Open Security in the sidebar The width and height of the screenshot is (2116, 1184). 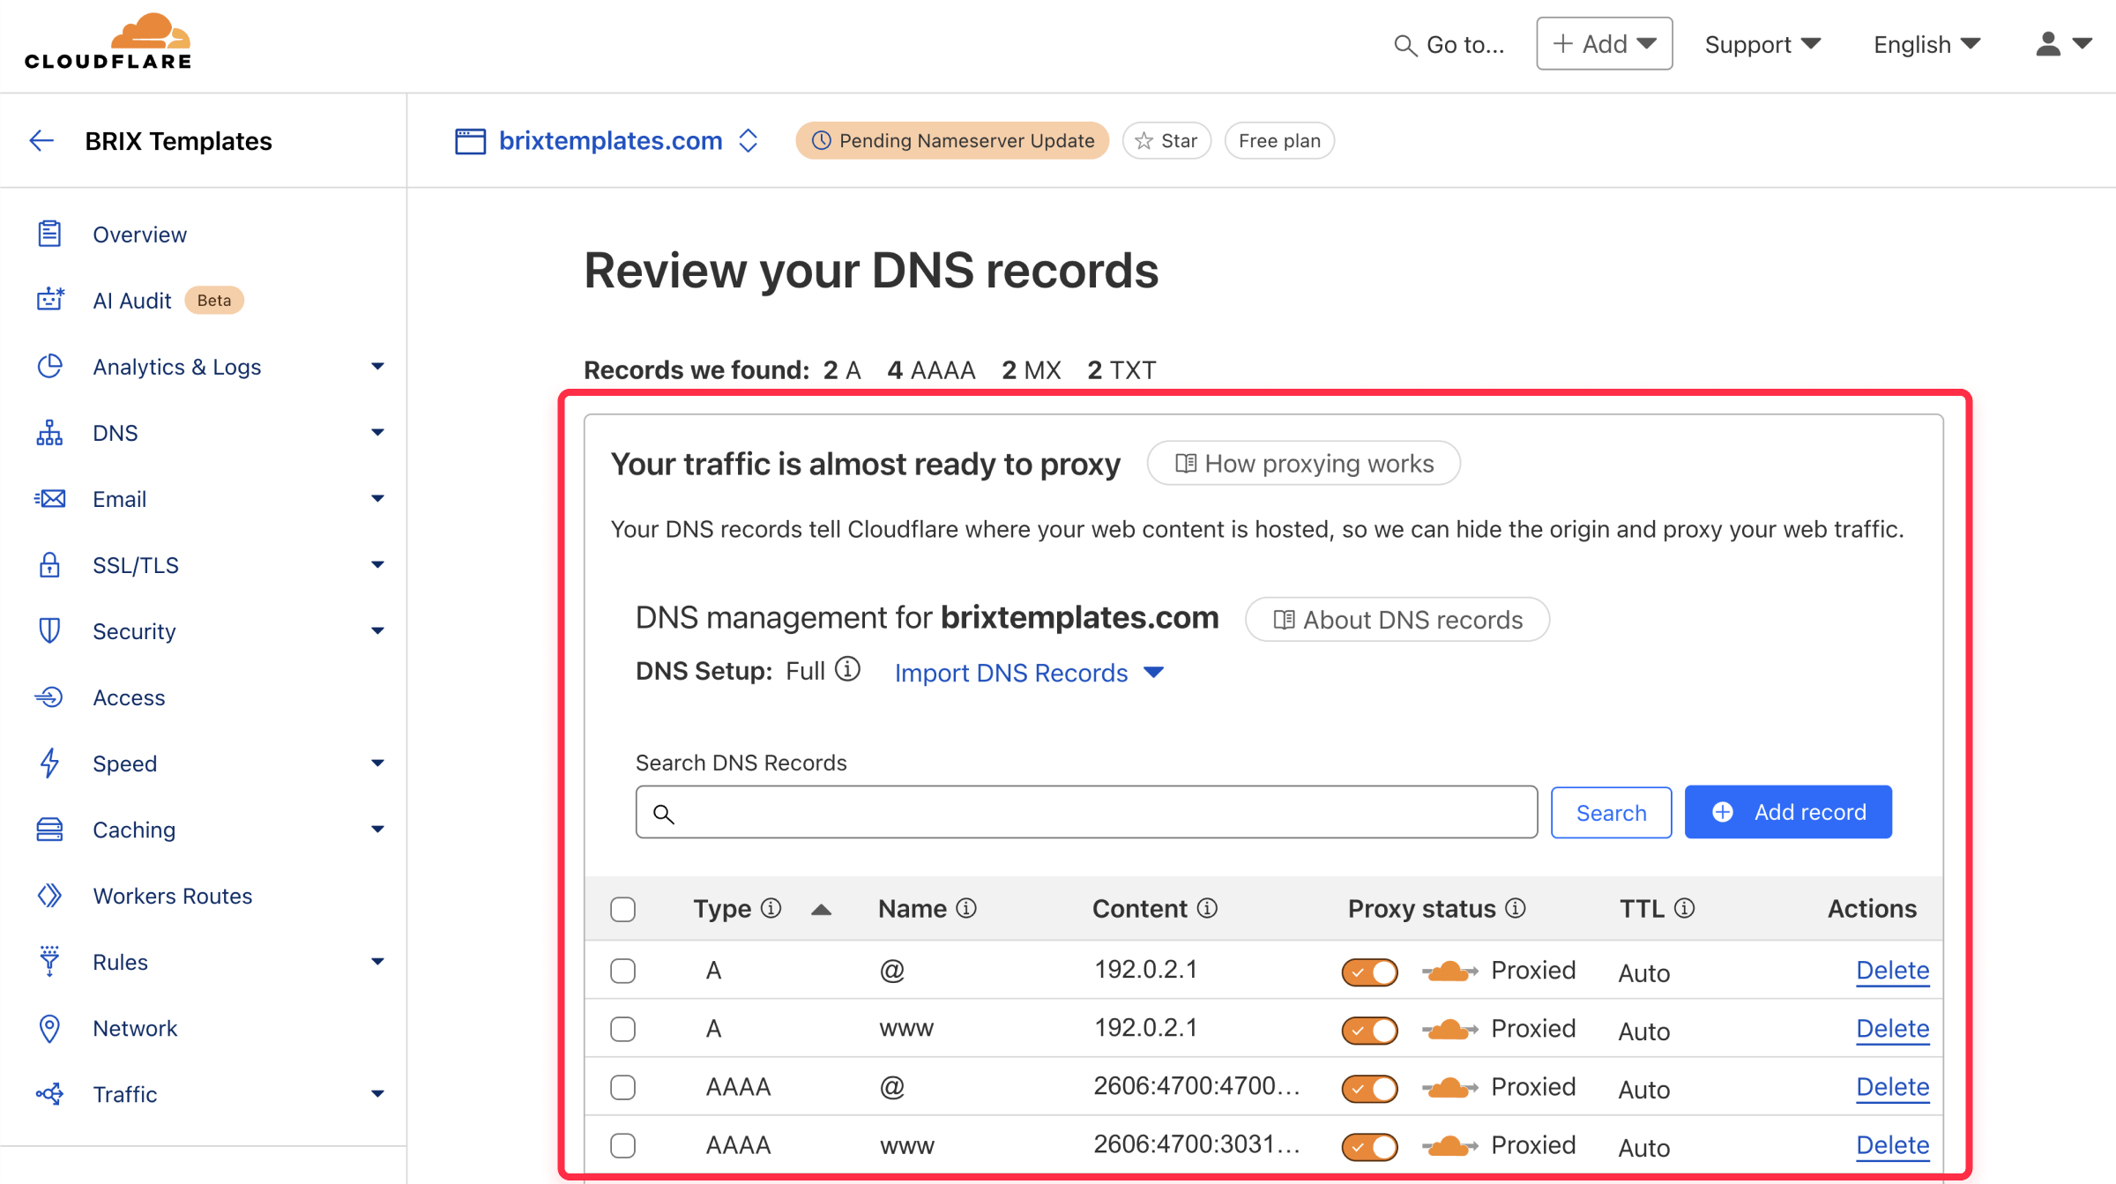click(x=134, y=631)
